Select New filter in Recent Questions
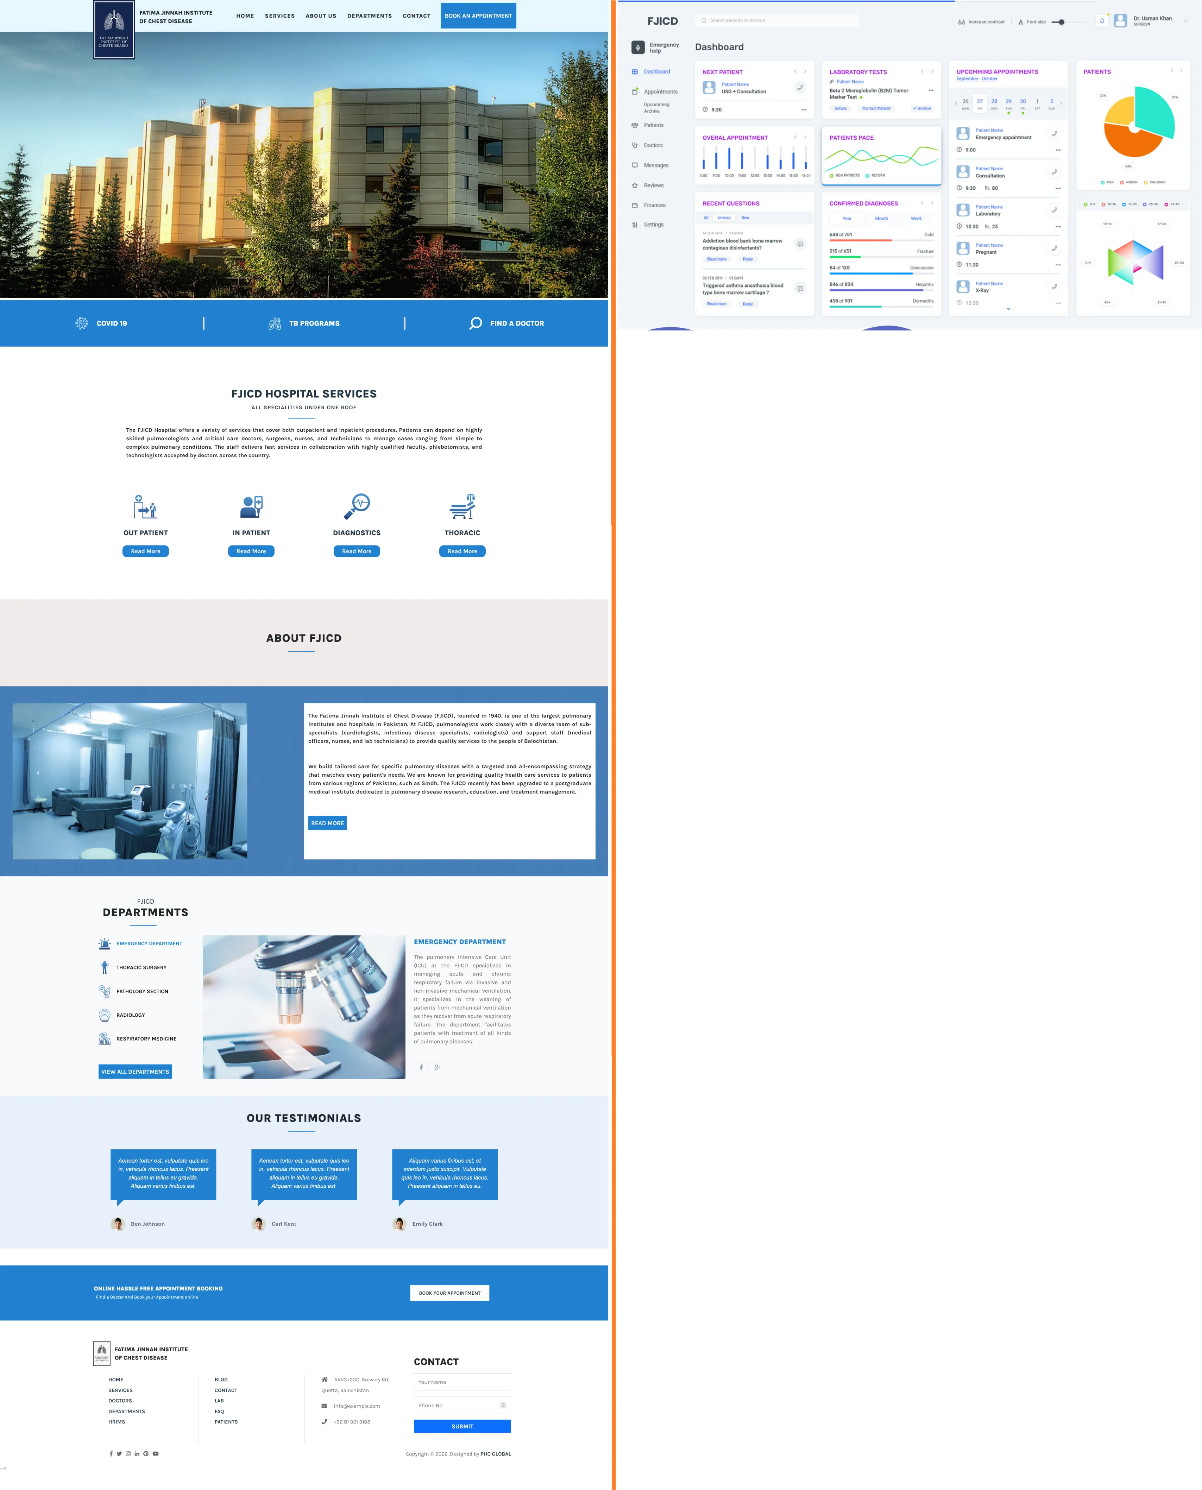This screenshot has height=1490, width=1202. tap(745, 218)
